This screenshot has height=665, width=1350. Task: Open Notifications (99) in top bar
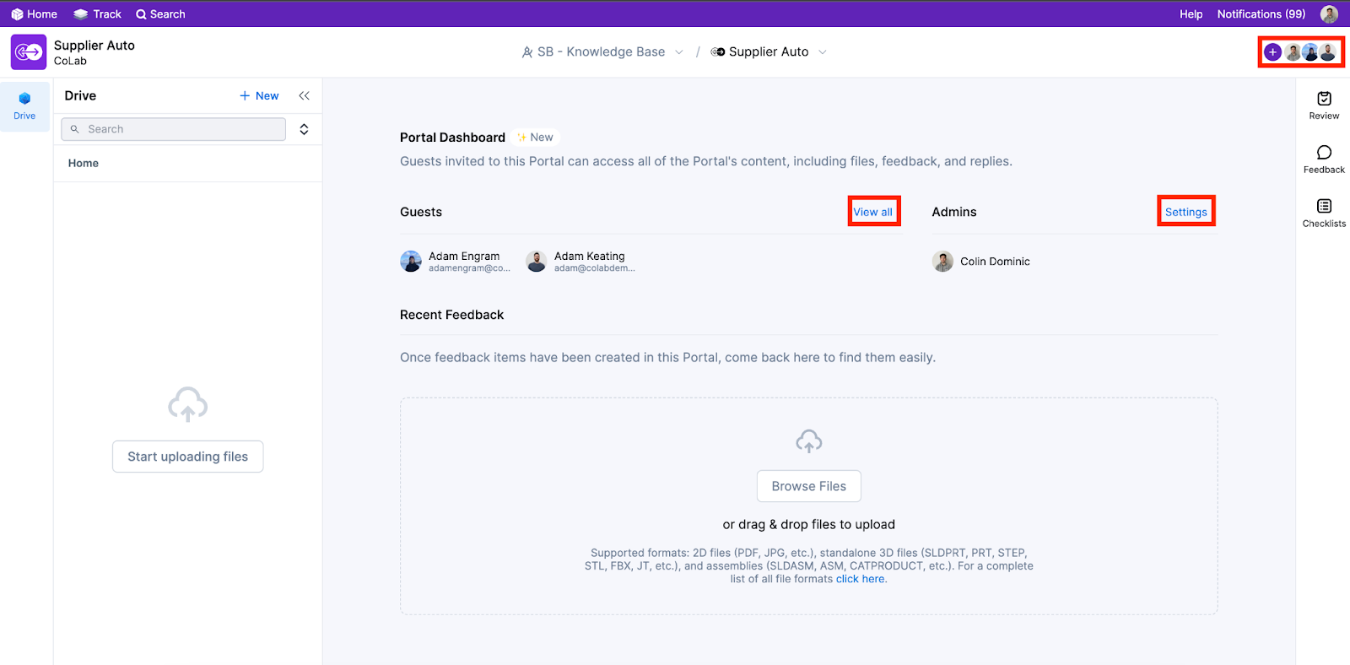pyautogui.click(x=1261, y=14)
